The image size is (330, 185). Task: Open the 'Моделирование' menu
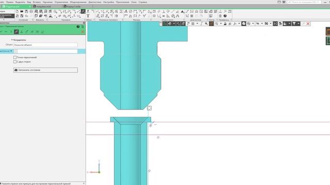(78, 2)
